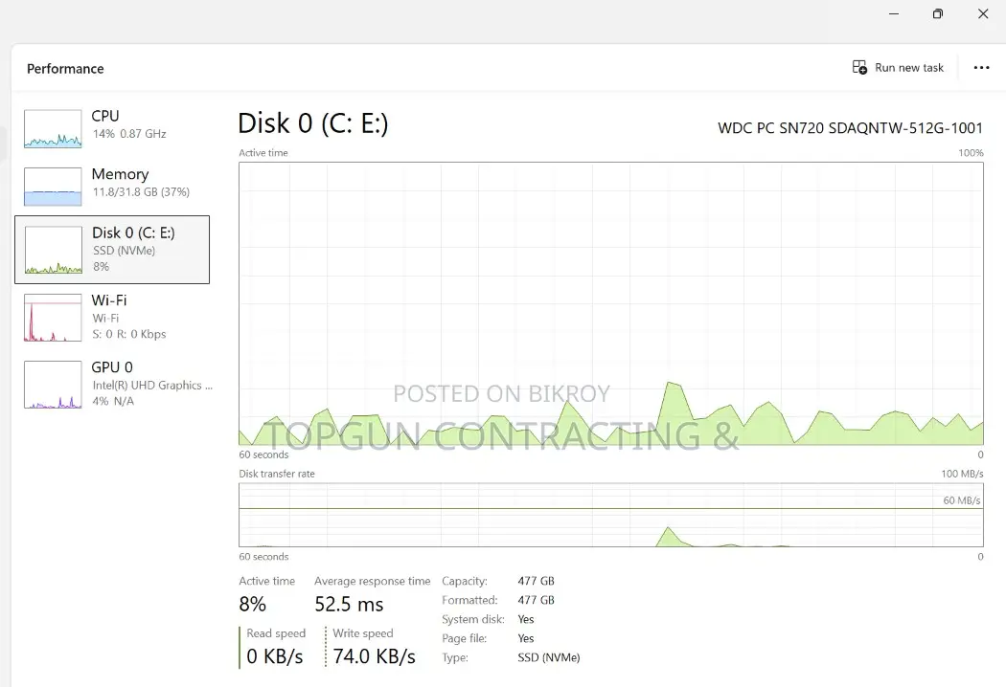Screen dimensions: 1006x687
Task: Select the Wi-Fi heading in the sidebar
Action: pos(109,299)
